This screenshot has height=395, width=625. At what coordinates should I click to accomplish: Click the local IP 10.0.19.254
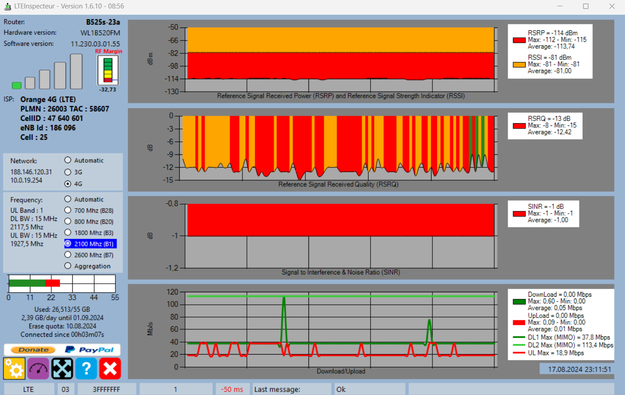[26, 180]
